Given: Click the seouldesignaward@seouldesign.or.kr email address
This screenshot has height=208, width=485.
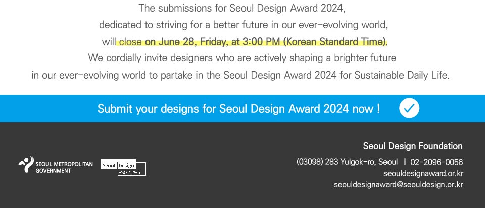Looking at the screenshot, I should [x=399, y=185].
